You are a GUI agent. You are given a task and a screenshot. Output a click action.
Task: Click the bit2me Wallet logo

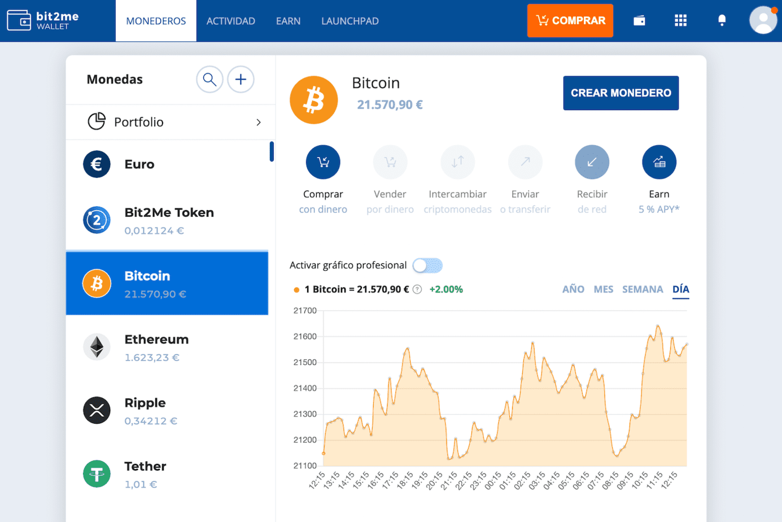(x=43, y=20)
